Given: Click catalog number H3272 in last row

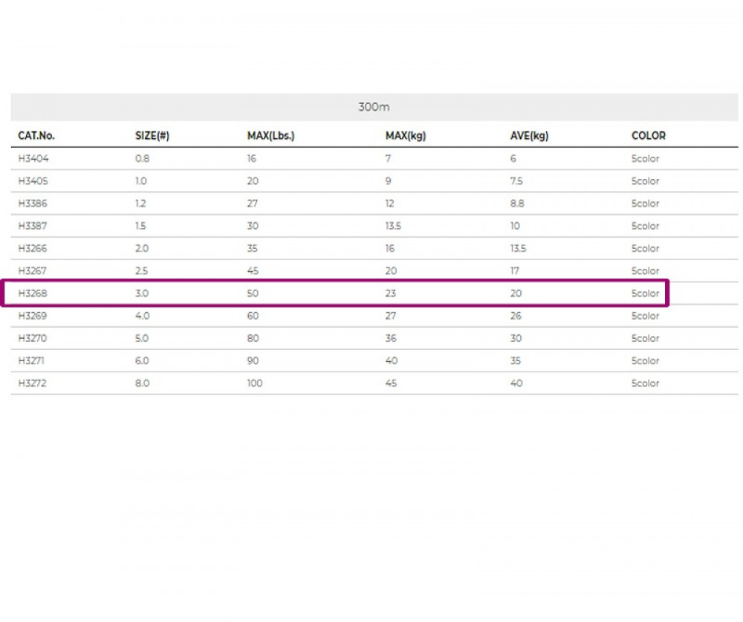Looking at the screenshot, I should click(33, 383).
